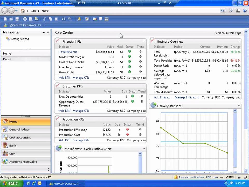
Task: Click Add KPIs under Financial KPIs
Action: 65,78
